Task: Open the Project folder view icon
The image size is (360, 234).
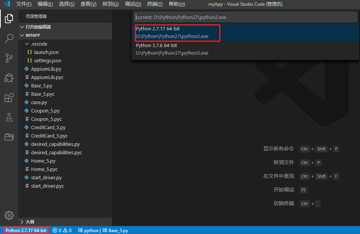Action: pyautogui.click(x=9, y=137)
